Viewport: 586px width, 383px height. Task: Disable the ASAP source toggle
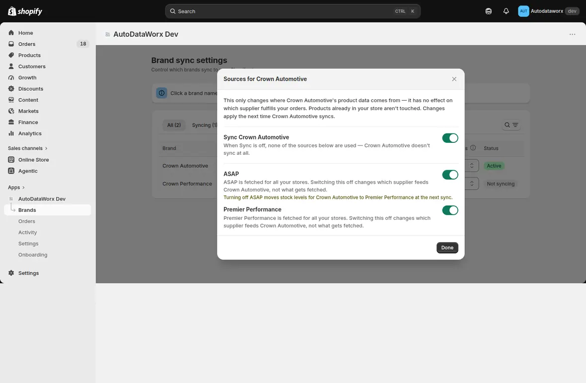[450, 175]
